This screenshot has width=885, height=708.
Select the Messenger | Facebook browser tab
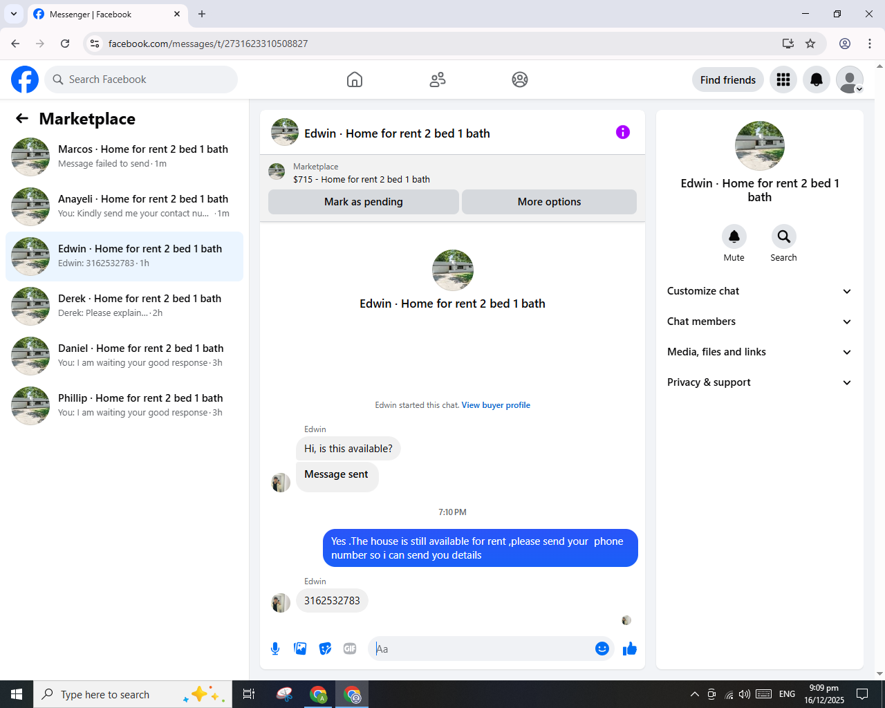107,14
